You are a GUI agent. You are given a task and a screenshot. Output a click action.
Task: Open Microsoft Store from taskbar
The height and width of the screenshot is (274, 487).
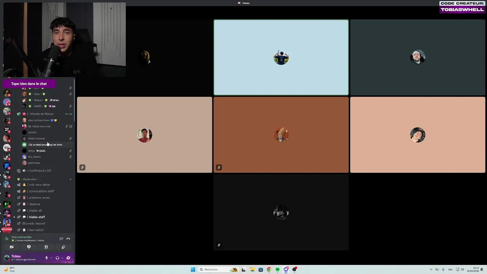[x=261, y=269]
